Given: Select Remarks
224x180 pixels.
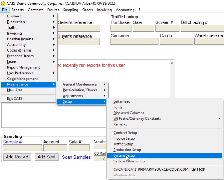Looking at the screenshot, I should [165, 124].
